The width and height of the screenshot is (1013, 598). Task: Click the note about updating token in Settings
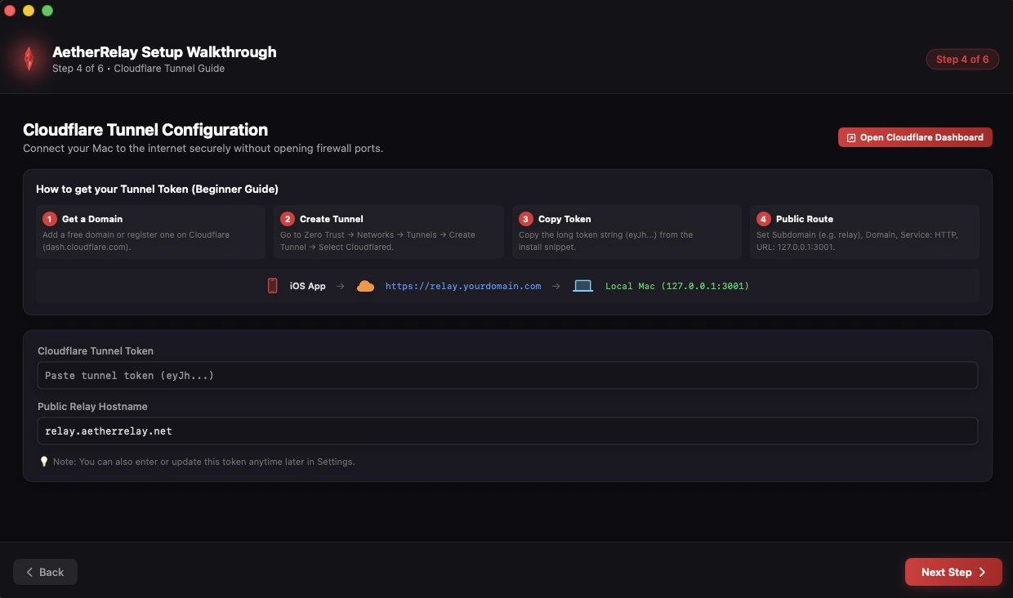coord(204,462)
